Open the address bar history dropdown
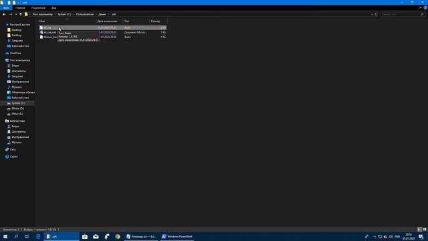The width and height of the screenshot is (428, 241). tap(372, 14)
